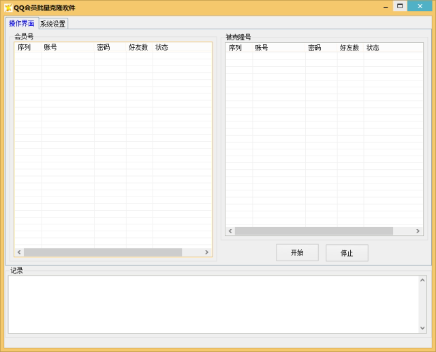
Task: Sort 会员号 list by 序列 column
Action: [x=28, y=47]
